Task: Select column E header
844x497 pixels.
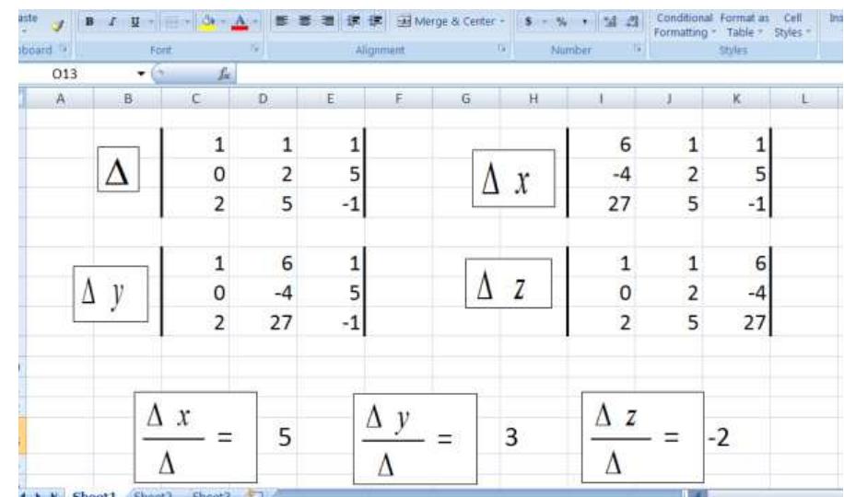Action: 331,99
